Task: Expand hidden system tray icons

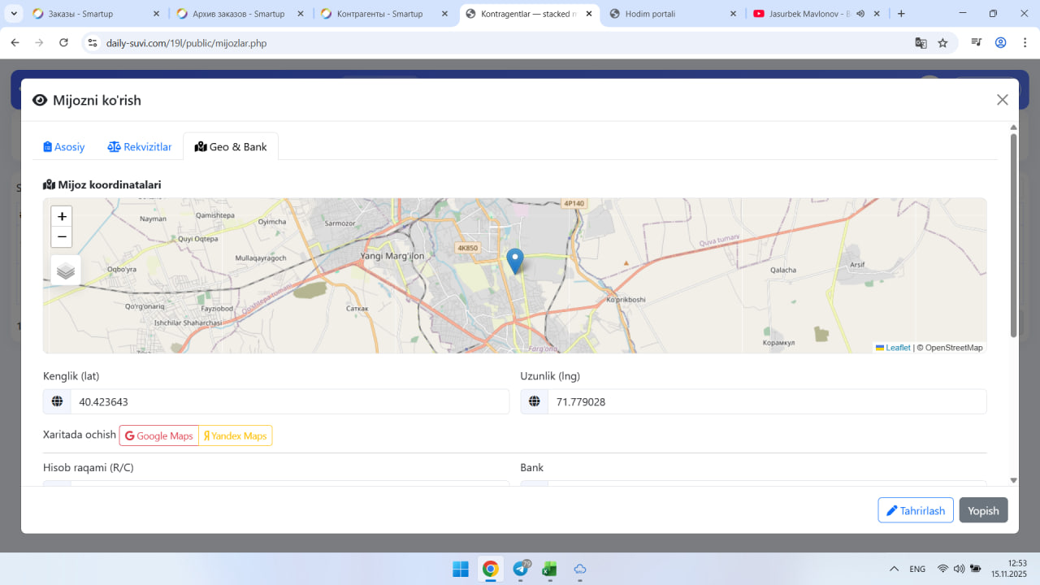Action: (894, 569)
